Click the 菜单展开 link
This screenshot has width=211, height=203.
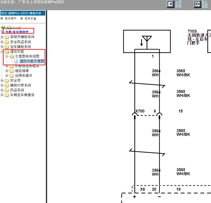point(11,18)
